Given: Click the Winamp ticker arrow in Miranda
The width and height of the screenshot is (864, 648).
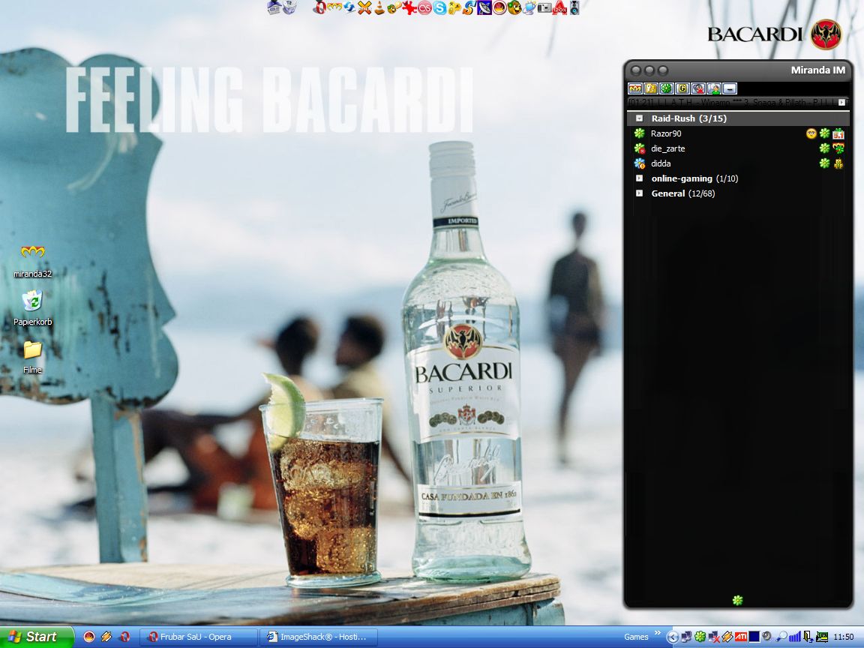Looking at the screenshot, I should [841, 103].
